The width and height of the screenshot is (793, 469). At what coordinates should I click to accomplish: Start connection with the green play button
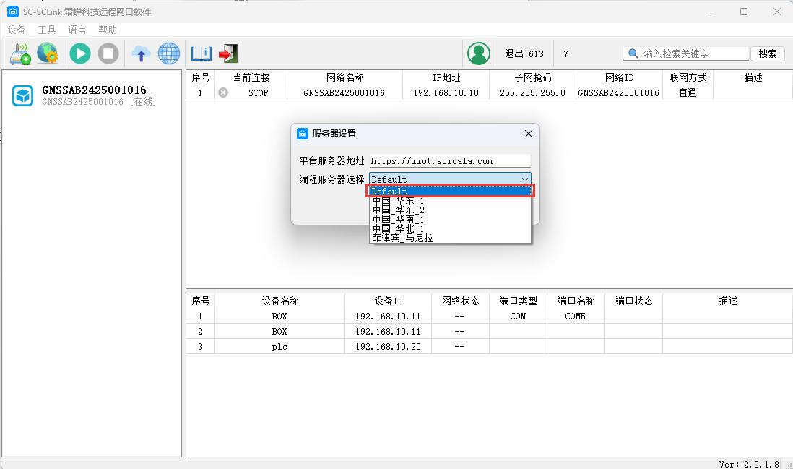[80, 53]
